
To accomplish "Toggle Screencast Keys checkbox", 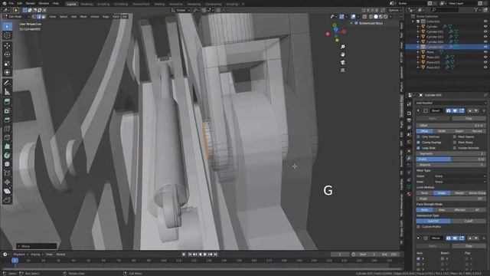I will (356, 23).
